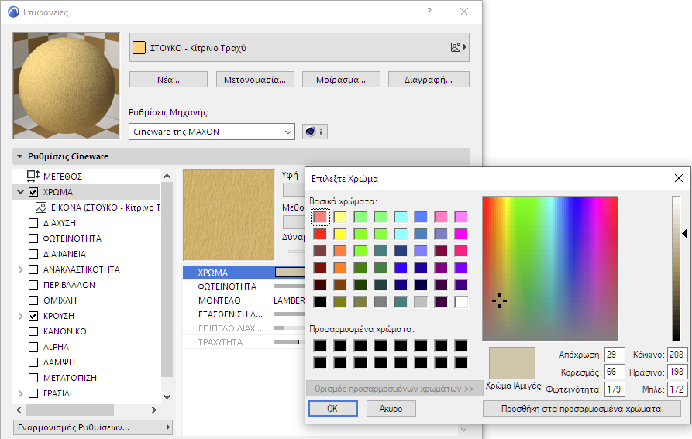This screenshot has height=439, width=692.
Task: Click the Πράσινο green value field
Action: tap(677, 372)
